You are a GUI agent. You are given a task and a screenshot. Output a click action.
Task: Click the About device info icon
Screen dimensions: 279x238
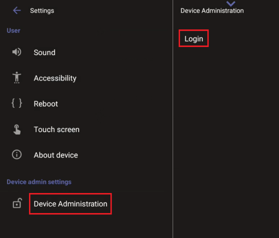pos(17,155)
